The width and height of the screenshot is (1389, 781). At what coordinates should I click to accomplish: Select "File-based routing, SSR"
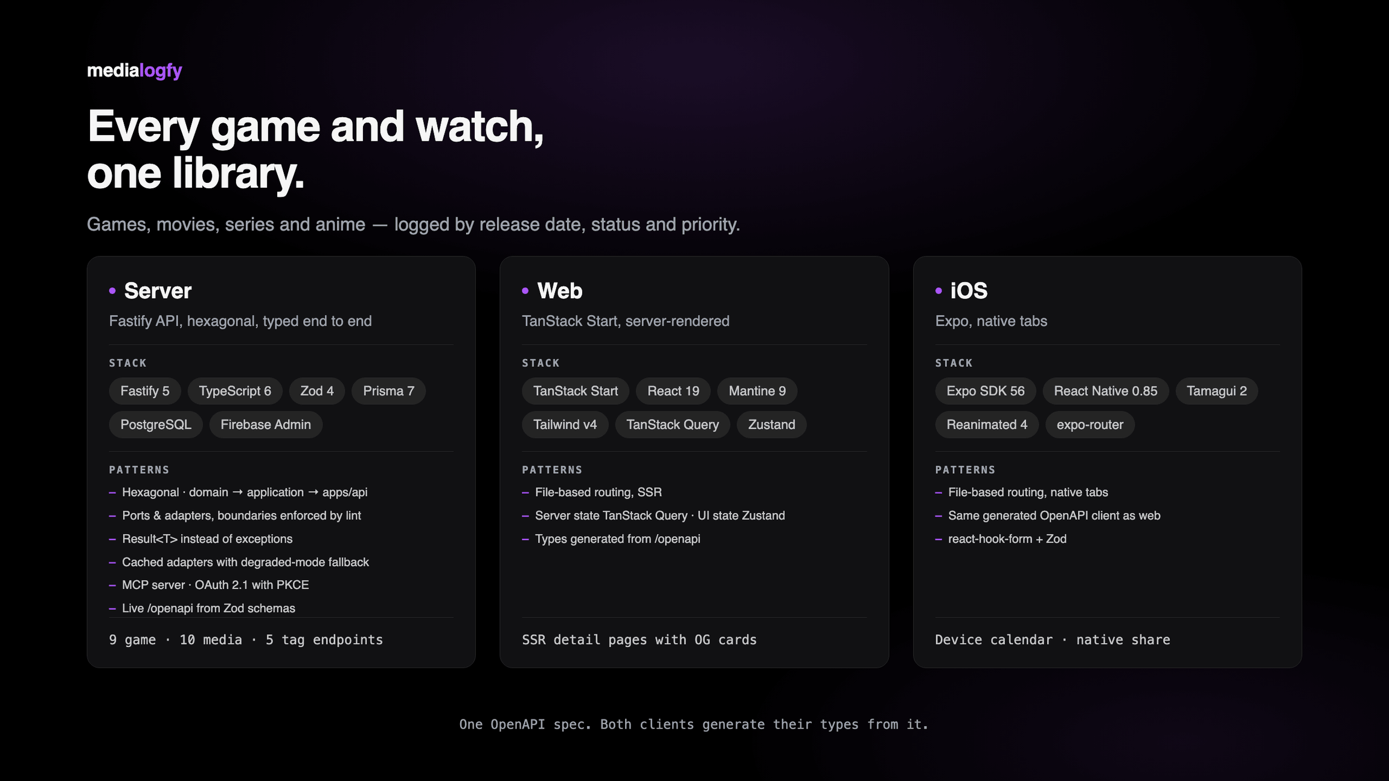[598, 493]
